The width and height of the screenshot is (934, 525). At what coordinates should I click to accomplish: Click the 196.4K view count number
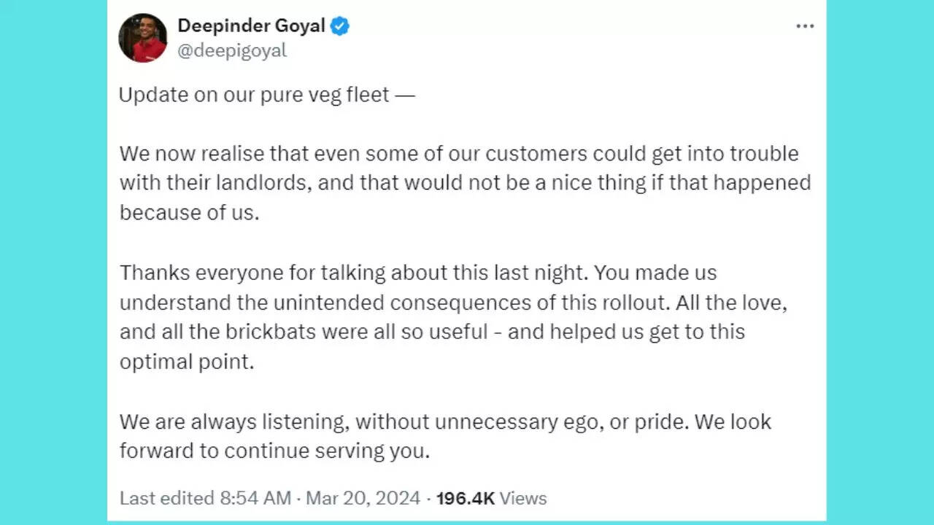click(x=465, y=498)
